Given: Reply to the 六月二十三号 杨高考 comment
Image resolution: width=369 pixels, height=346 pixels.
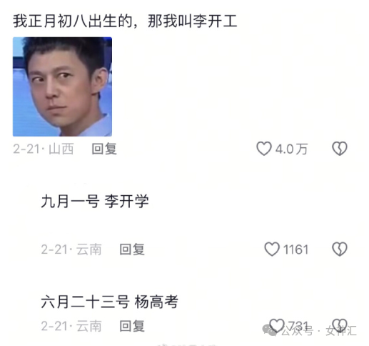Looking at the screenshot, I should (x=132, y=326).
